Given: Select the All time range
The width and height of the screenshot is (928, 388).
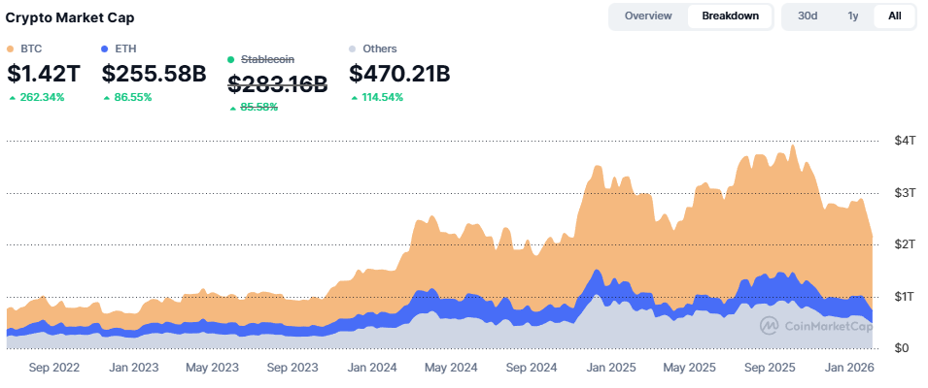Looking at the screenshot, I should pyautogui.click(x=894, y=16).
